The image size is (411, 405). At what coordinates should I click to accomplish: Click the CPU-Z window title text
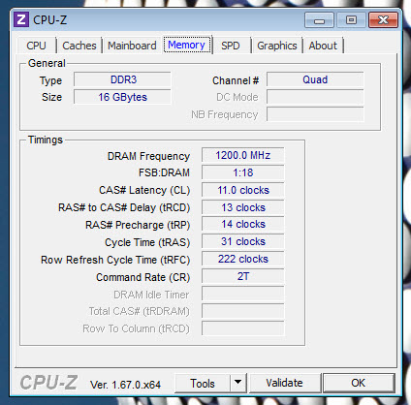point(49,20)
